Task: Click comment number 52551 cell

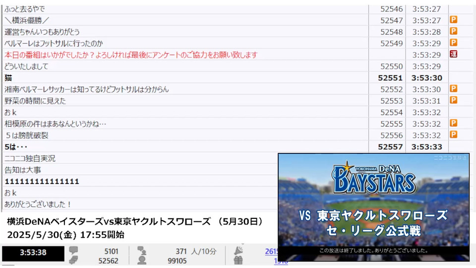Action: coord(390,78)
